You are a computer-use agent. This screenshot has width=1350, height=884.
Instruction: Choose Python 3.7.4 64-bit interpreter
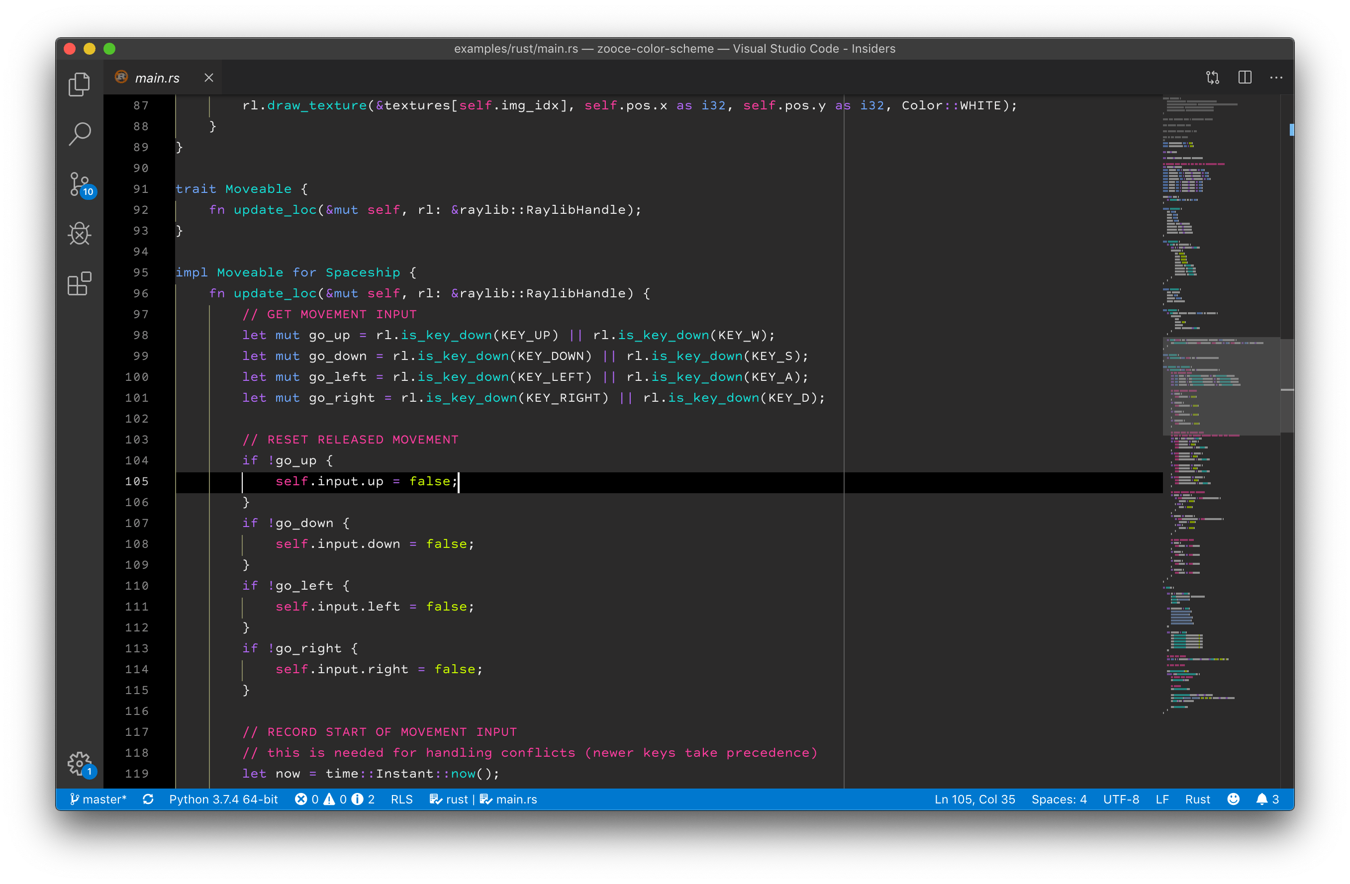[x=223, y=799]
